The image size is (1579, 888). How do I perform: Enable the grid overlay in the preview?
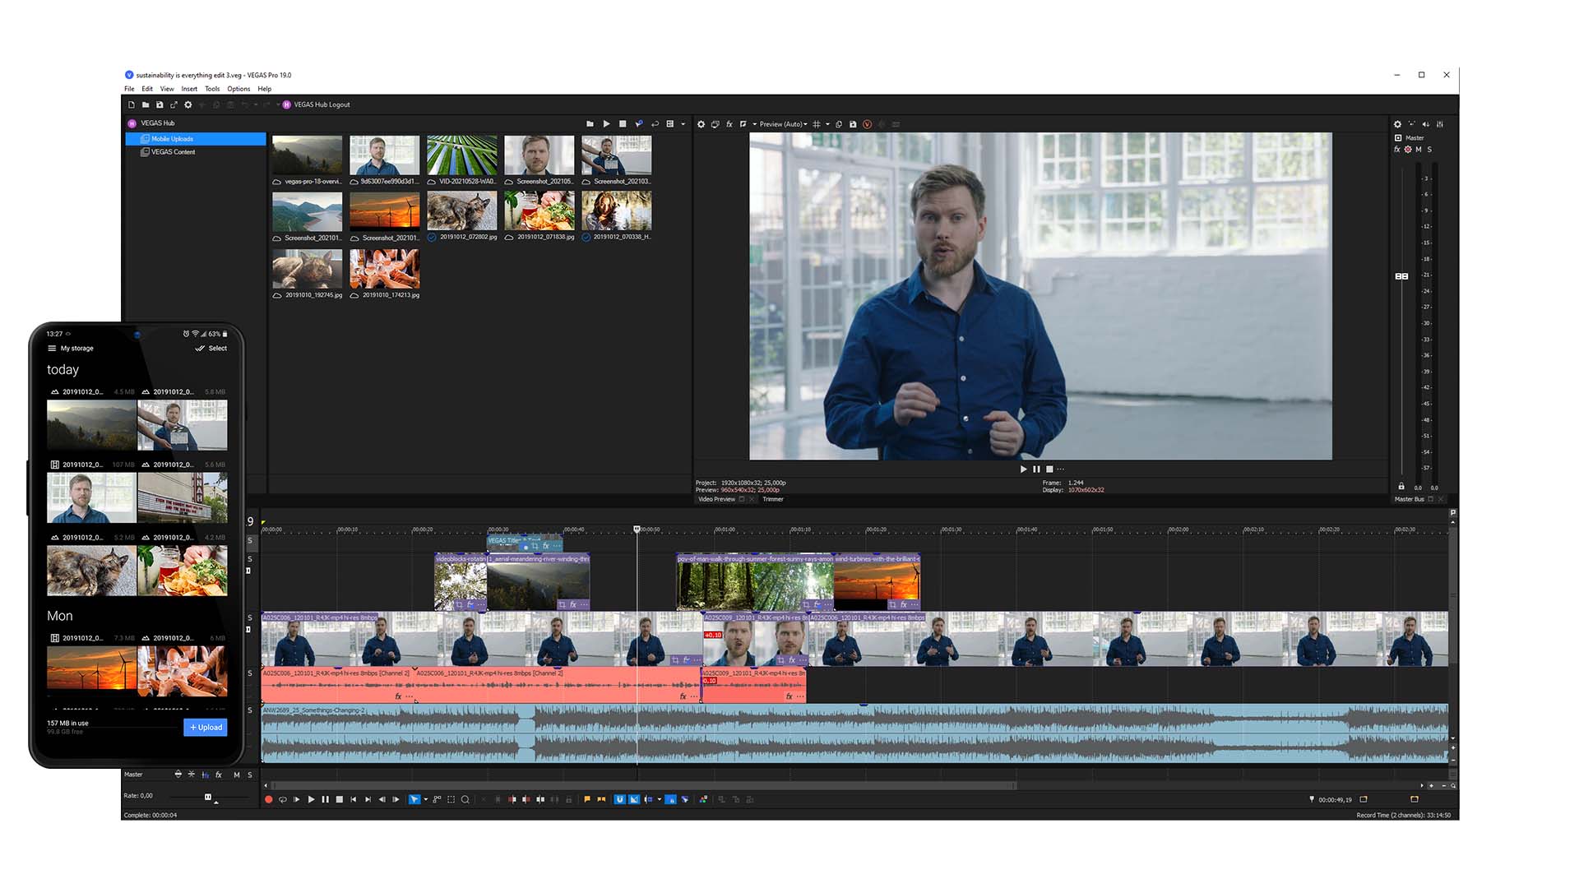coord(817,123)
